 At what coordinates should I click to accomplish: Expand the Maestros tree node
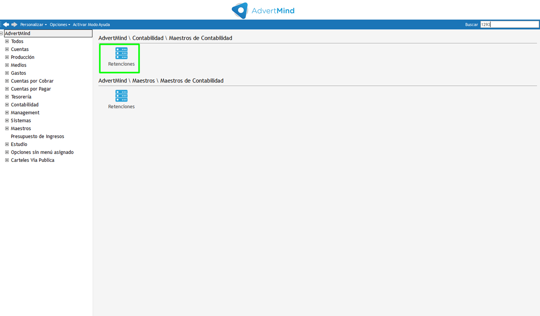click(7, 128)
